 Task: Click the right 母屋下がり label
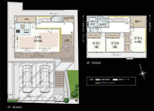pyautogui.click(x=150, y=27)
